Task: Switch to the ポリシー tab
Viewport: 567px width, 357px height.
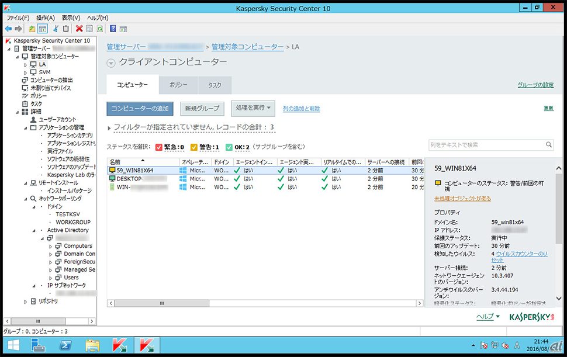Action: click(x=178, y=85)
